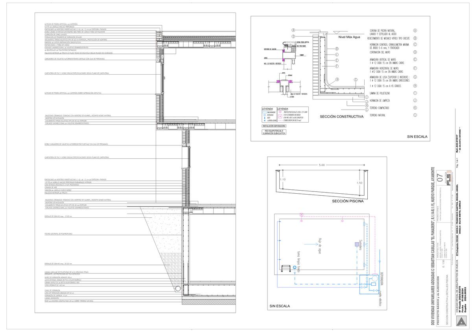Viewport: 472px width, 336px height.
Task: Click the magenta junction box above the pool
Action: 301,215
